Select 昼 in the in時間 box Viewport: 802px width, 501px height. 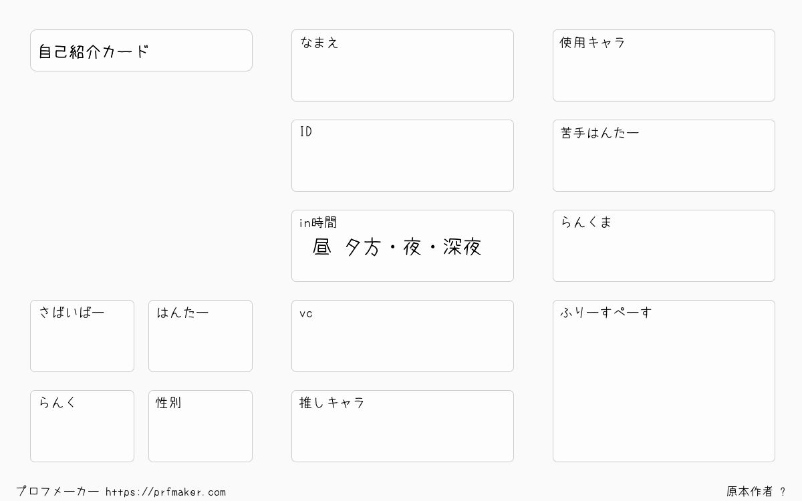point(321,247)
